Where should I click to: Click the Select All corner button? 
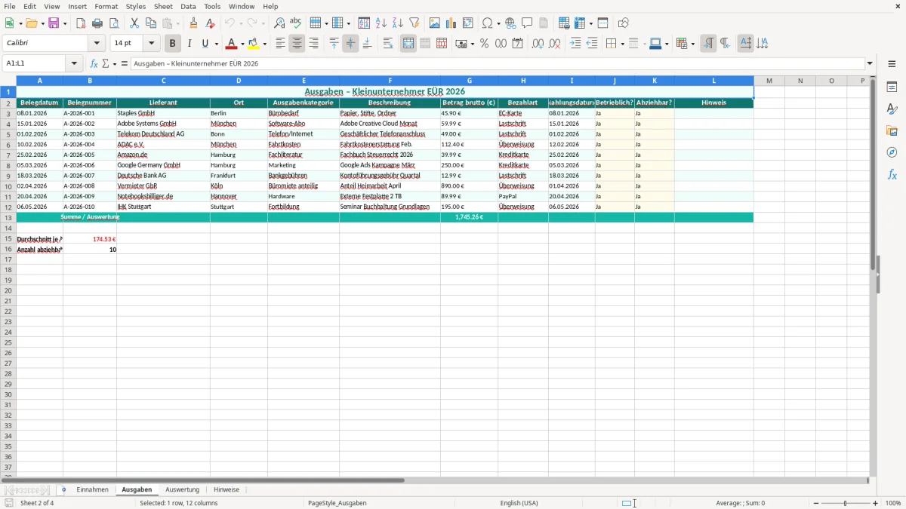pos(8,81)
